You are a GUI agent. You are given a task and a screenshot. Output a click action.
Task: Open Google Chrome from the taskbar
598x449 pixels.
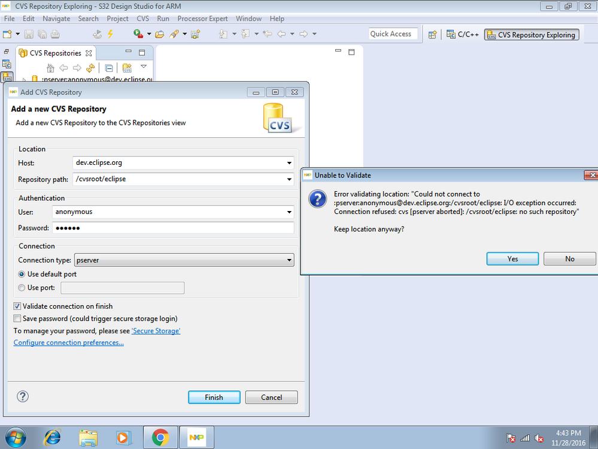(160, 437)
